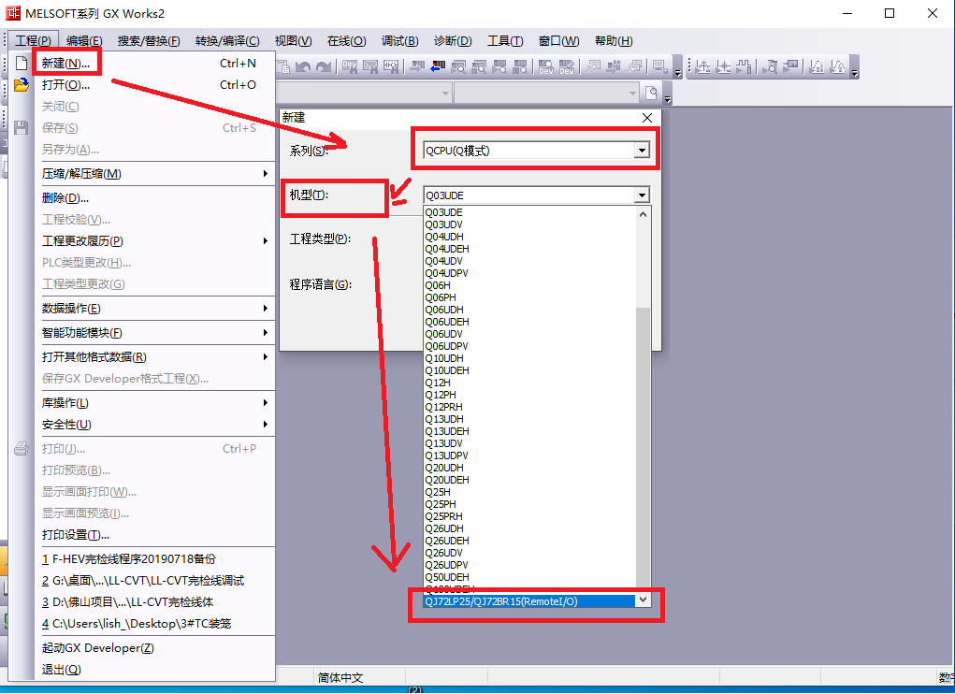Close the 新建 dialog with its X
The width and height of the screenshot is (955, 694).
(647, 118)
